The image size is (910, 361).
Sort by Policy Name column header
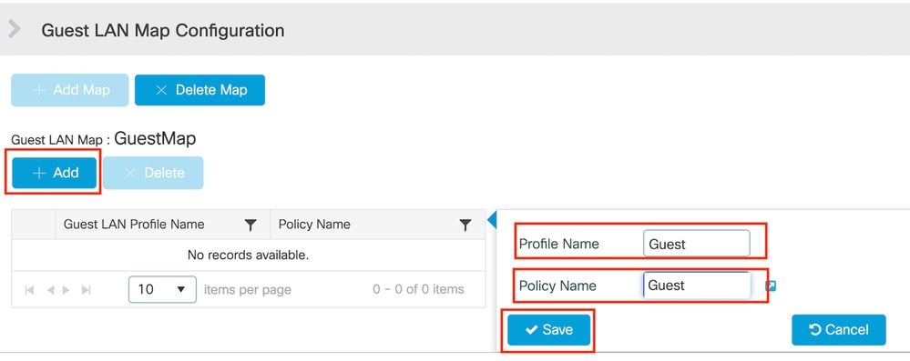click(x=314, y=225)
